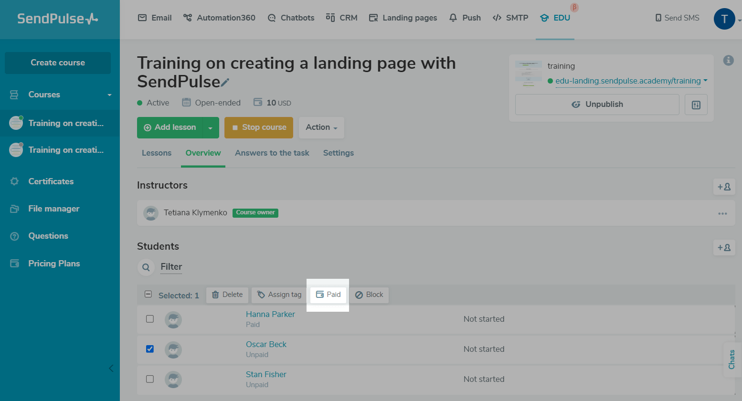The height and width of the screenshot is (401, 742).
Task: Switch to Answers to the task tab
Action: click(x=272, y=153)
